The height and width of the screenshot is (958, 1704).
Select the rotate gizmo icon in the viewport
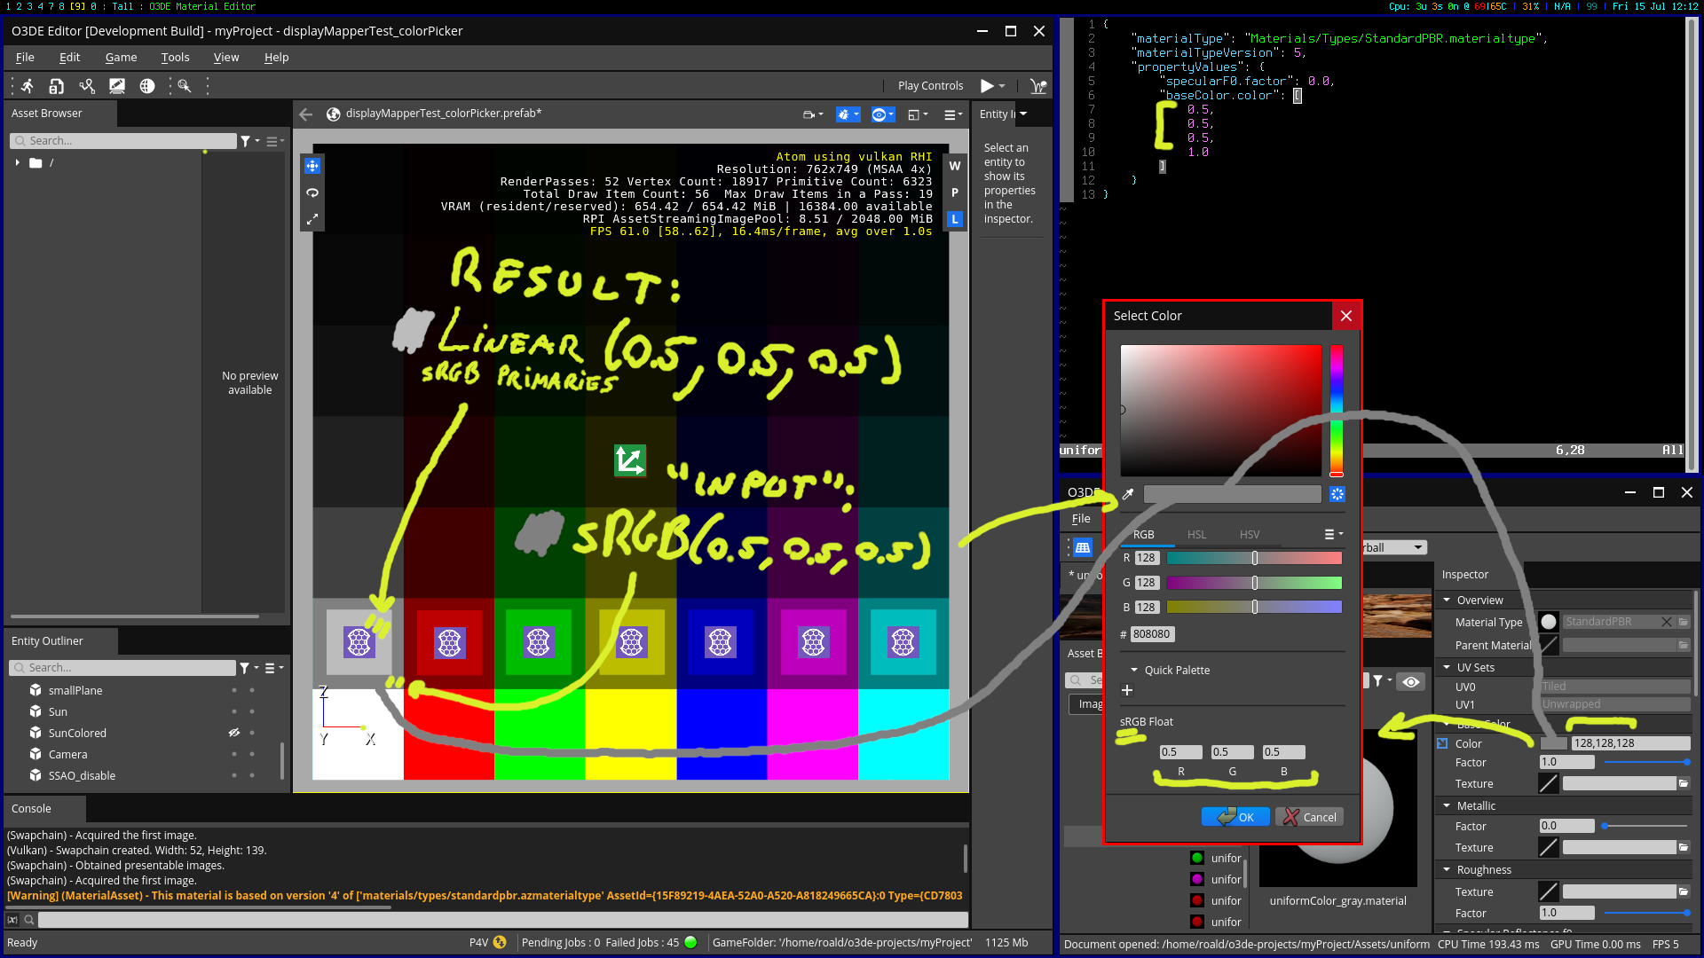coord(312,192)
